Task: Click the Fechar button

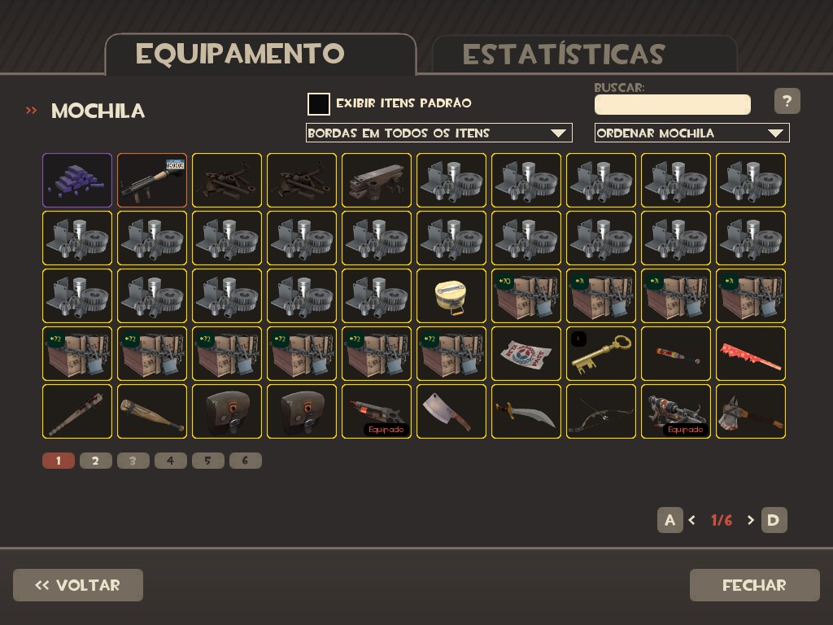Action: coord(754,585)
